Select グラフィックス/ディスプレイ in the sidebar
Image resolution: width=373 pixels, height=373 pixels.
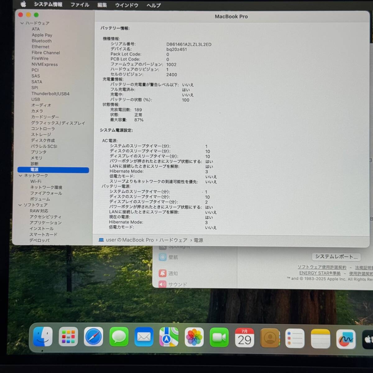[x=58, y=123]
